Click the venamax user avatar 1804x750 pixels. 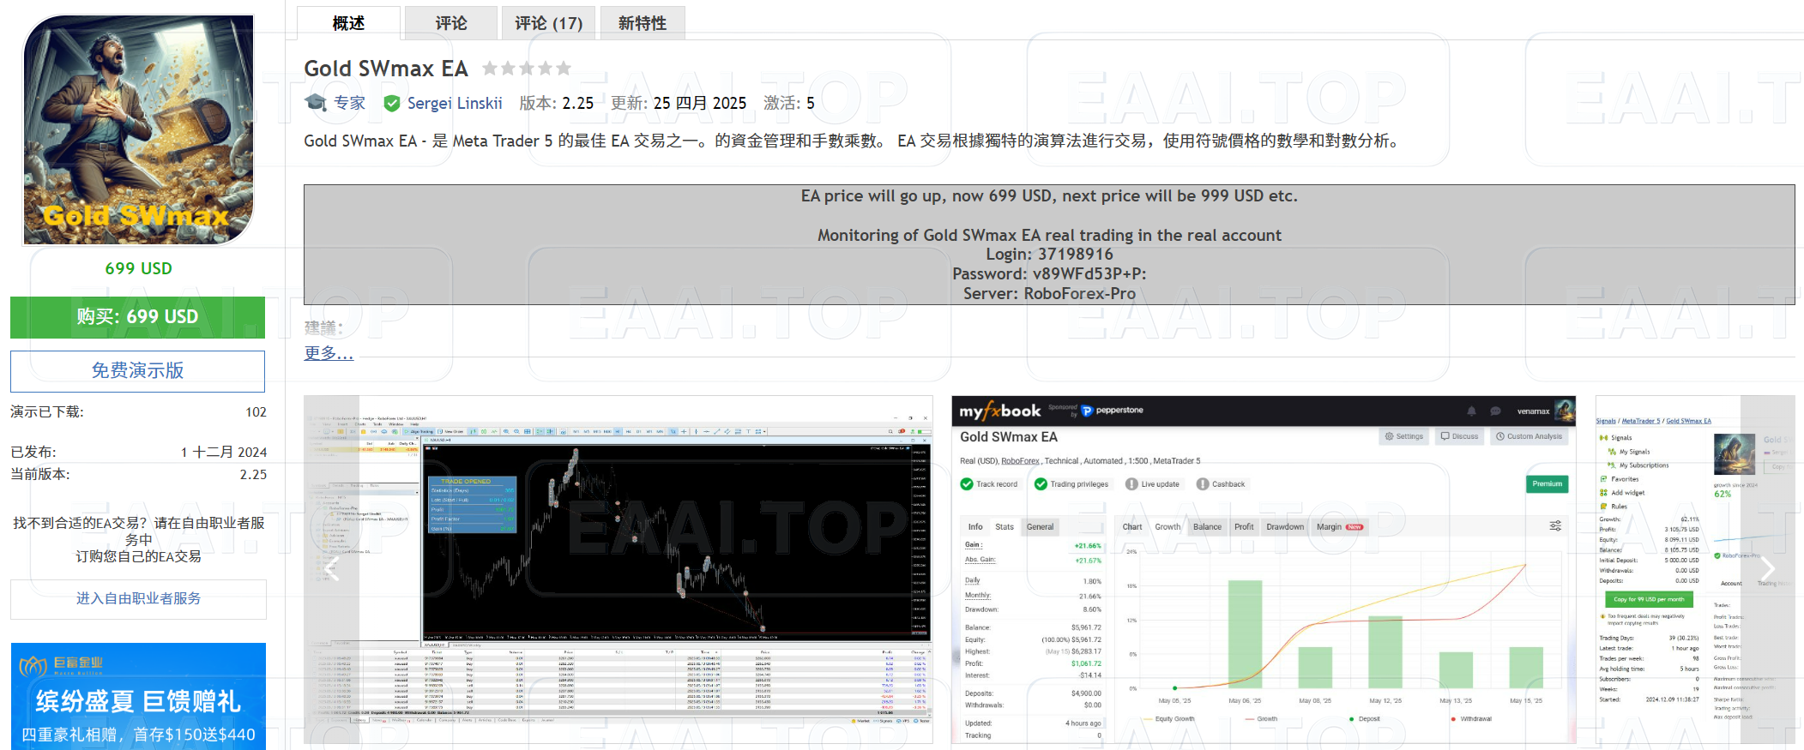click(1565, 411)
